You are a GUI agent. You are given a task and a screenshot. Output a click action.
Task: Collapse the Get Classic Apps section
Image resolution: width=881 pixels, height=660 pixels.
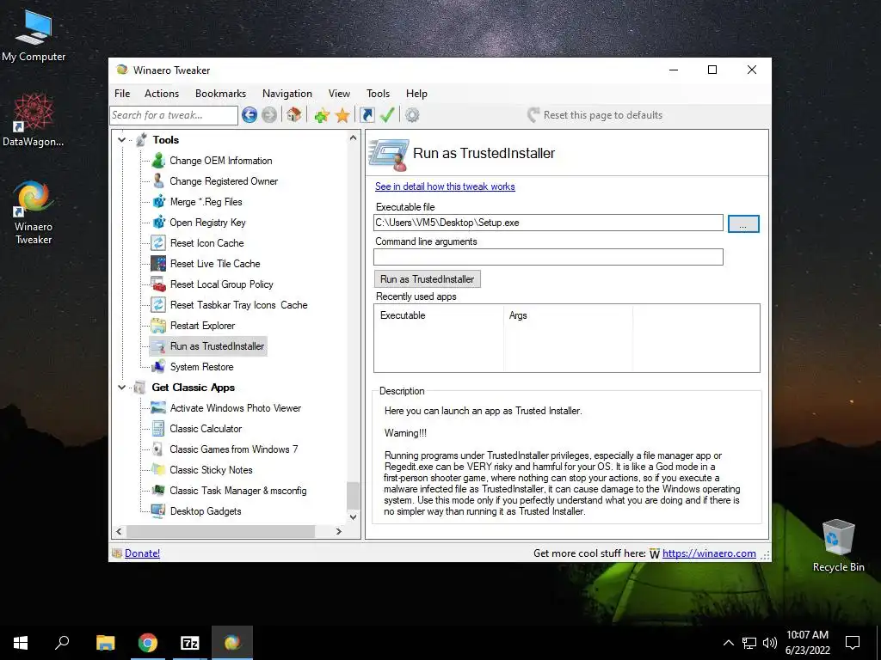pos(122,388)
